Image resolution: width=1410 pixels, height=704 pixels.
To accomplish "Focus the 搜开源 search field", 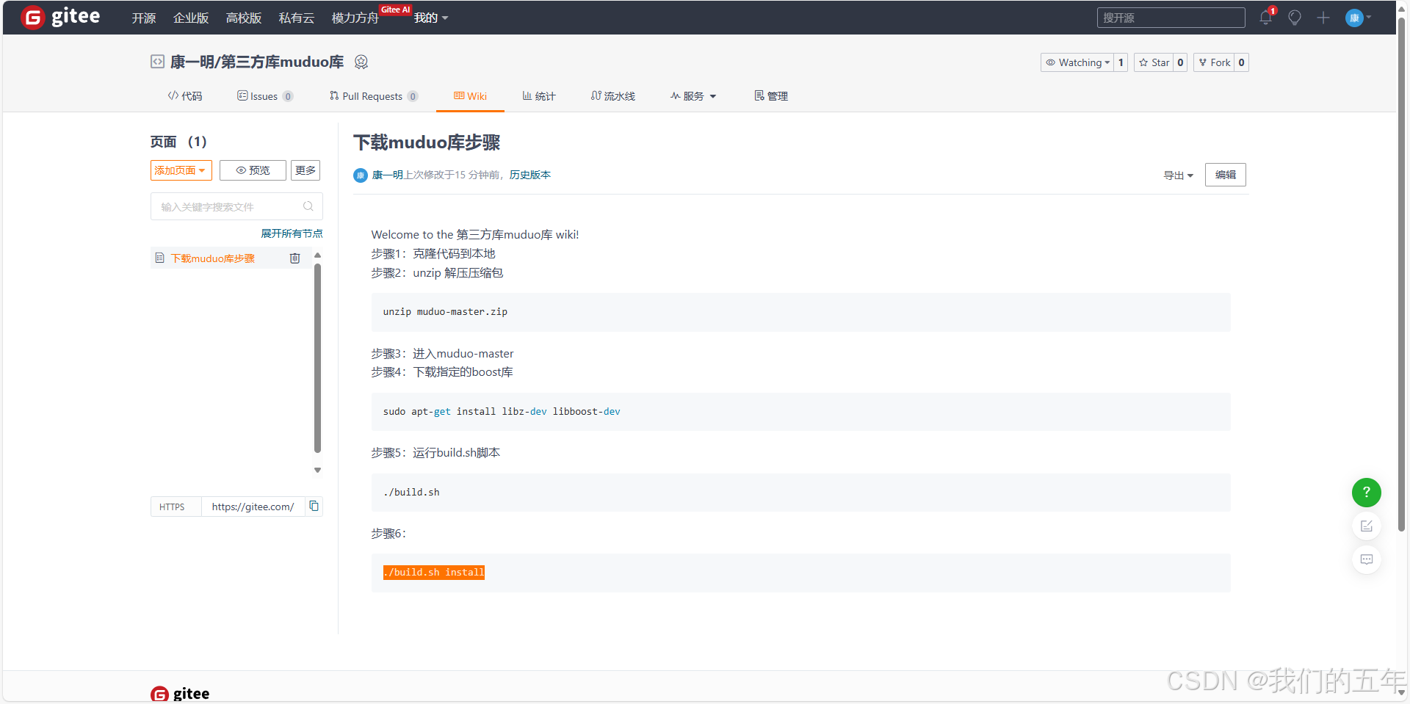I will 1171,18.
